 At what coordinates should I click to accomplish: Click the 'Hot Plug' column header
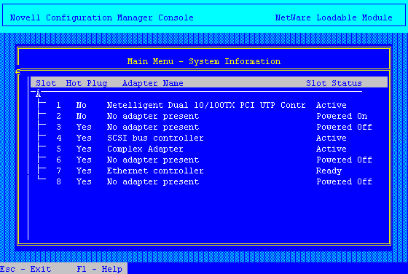[x=87, y=83]
